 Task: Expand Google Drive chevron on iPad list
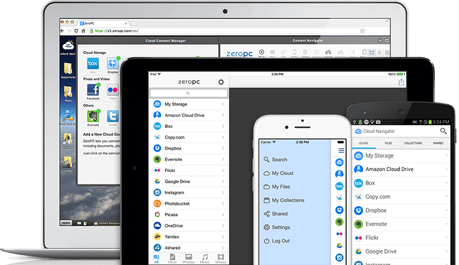click(223, 181)
